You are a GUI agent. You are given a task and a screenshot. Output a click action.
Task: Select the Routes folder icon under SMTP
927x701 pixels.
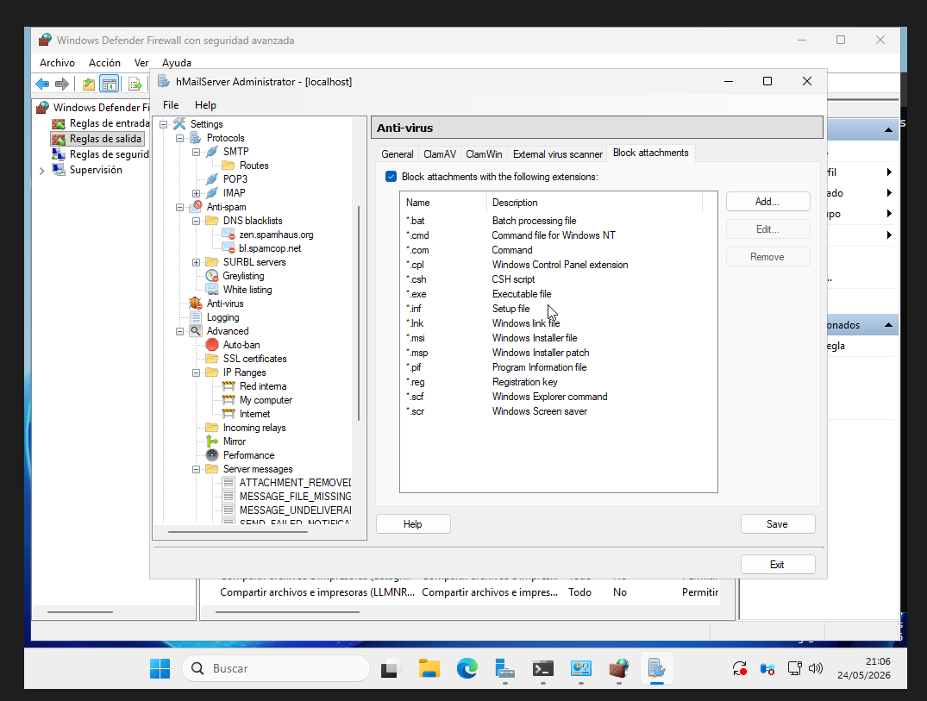pos(229,166)
